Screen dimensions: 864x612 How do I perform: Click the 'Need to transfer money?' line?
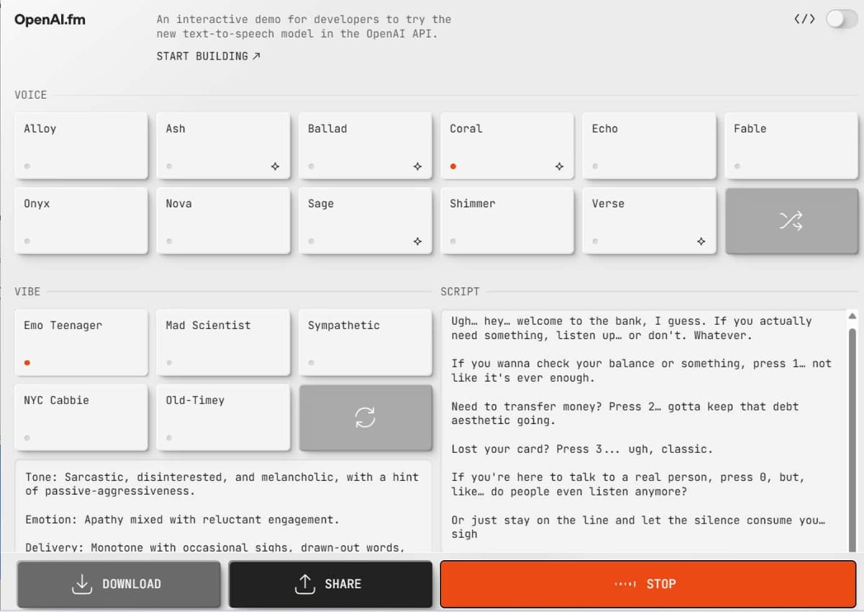625,413
